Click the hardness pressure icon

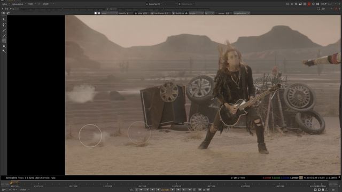152,13
